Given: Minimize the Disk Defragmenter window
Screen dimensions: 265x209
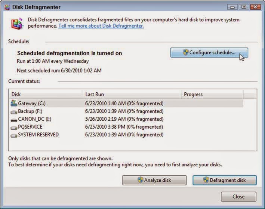Looking at the screenshot, I should click(x=232, y=7).
